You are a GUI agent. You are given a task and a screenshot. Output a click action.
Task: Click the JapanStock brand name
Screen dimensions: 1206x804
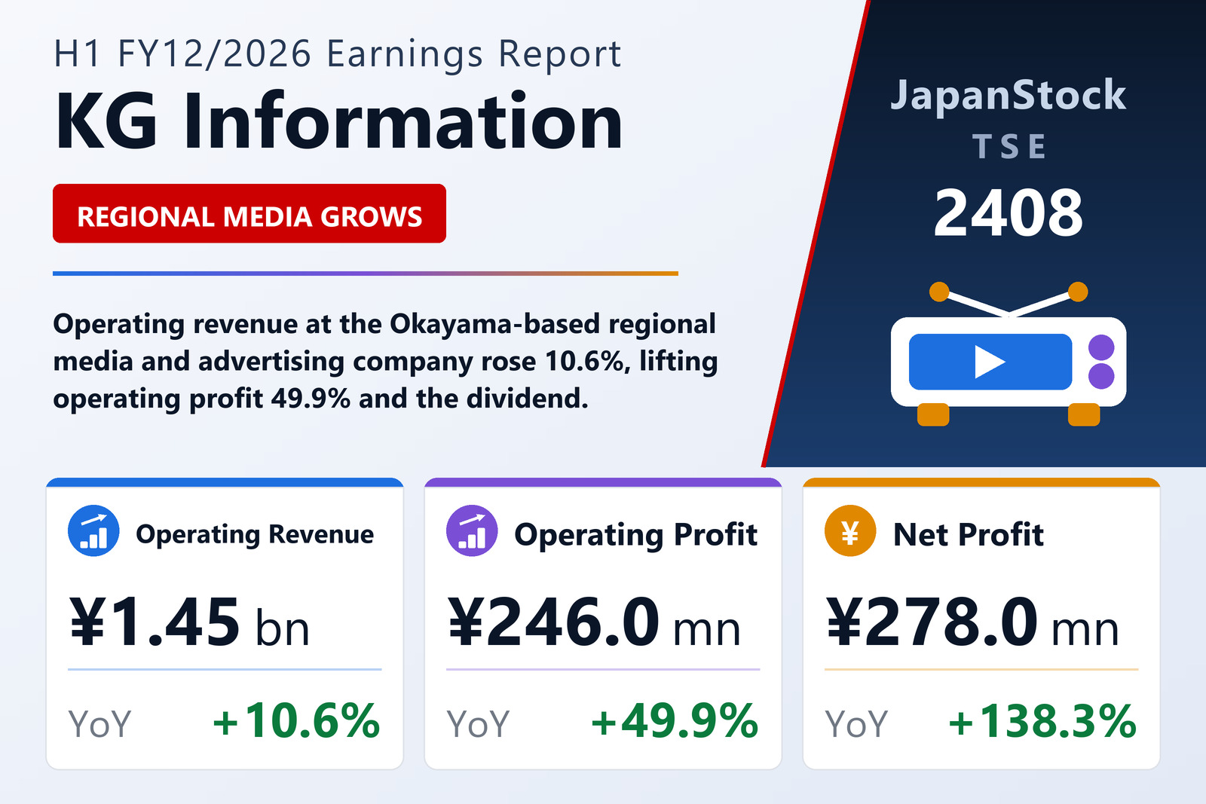pyautogui.click(x=1008, y=96)
